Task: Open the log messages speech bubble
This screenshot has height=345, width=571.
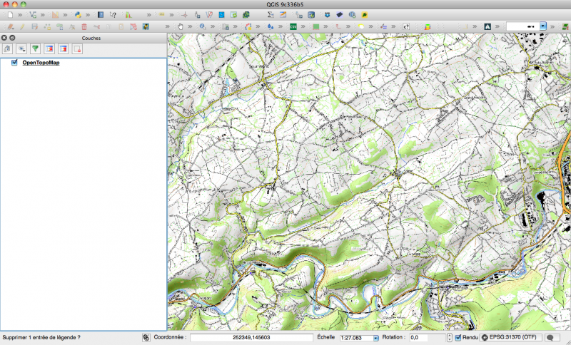Action: [x=551, y=338]
